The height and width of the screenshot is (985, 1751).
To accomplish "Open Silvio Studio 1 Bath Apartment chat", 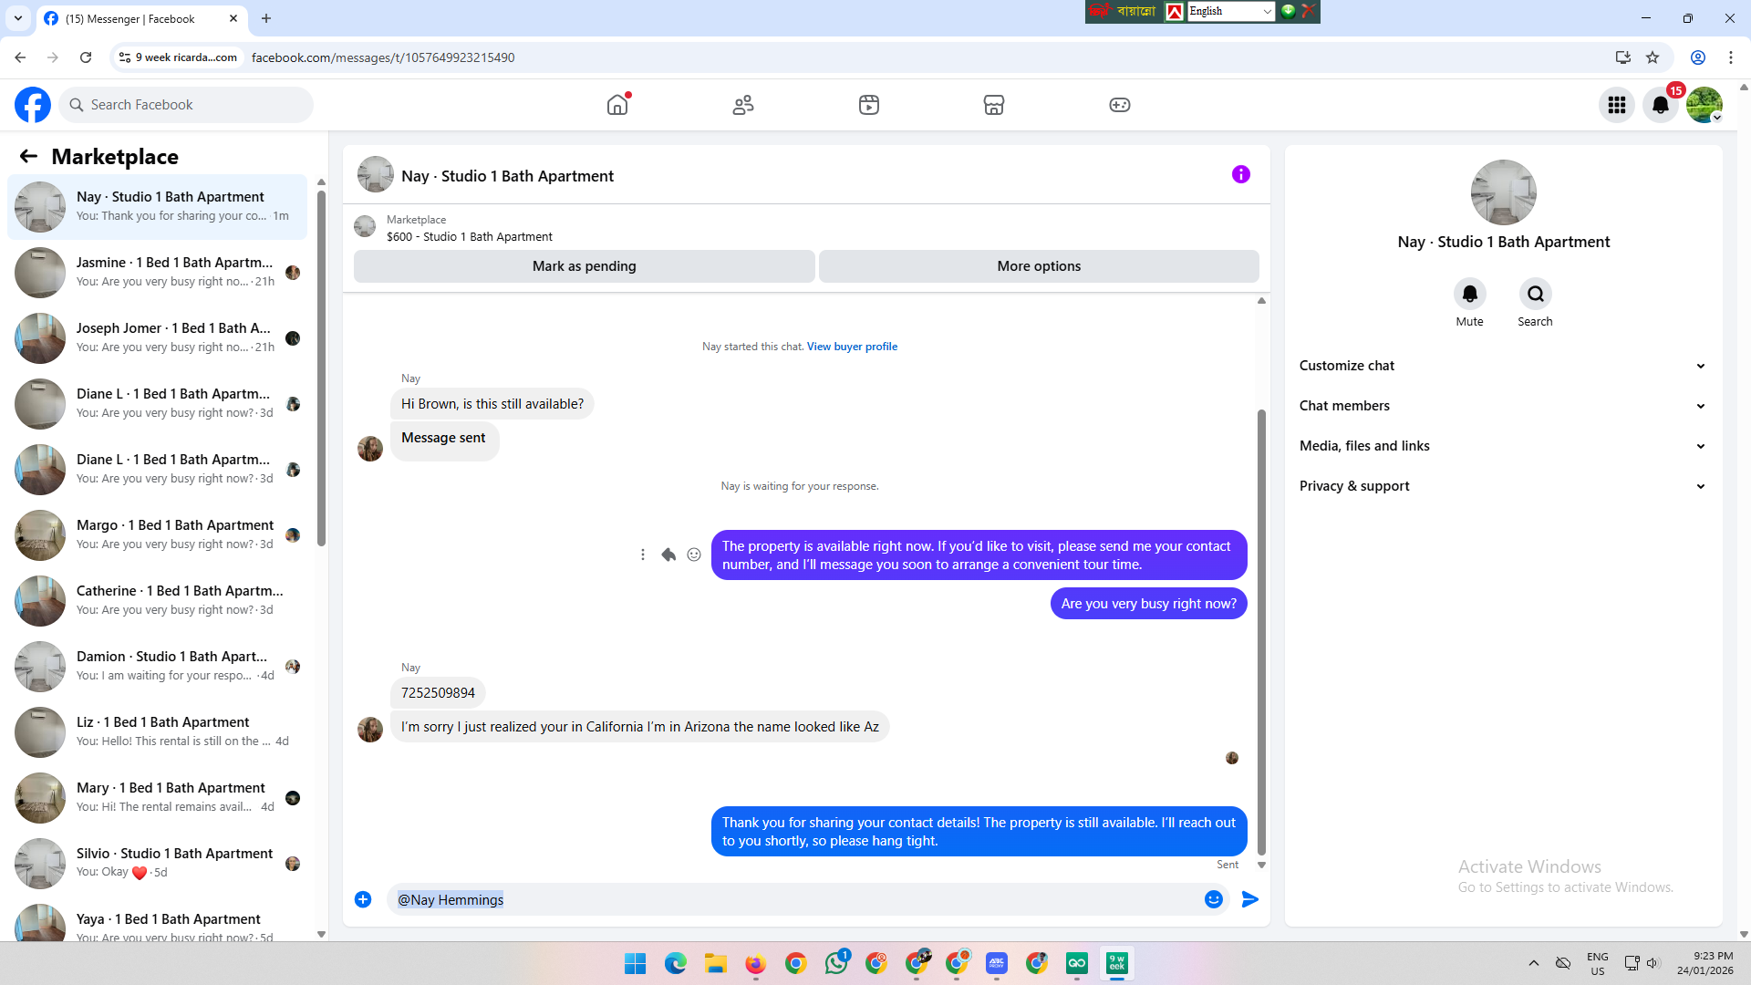I will 173,863.
